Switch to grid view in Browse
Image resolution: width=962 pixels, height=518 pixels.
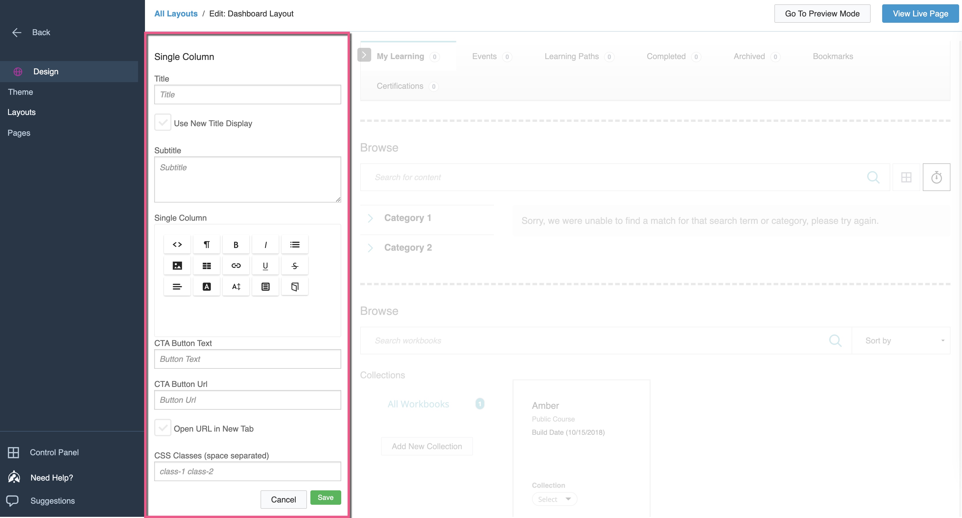click(x=906, y=177)
